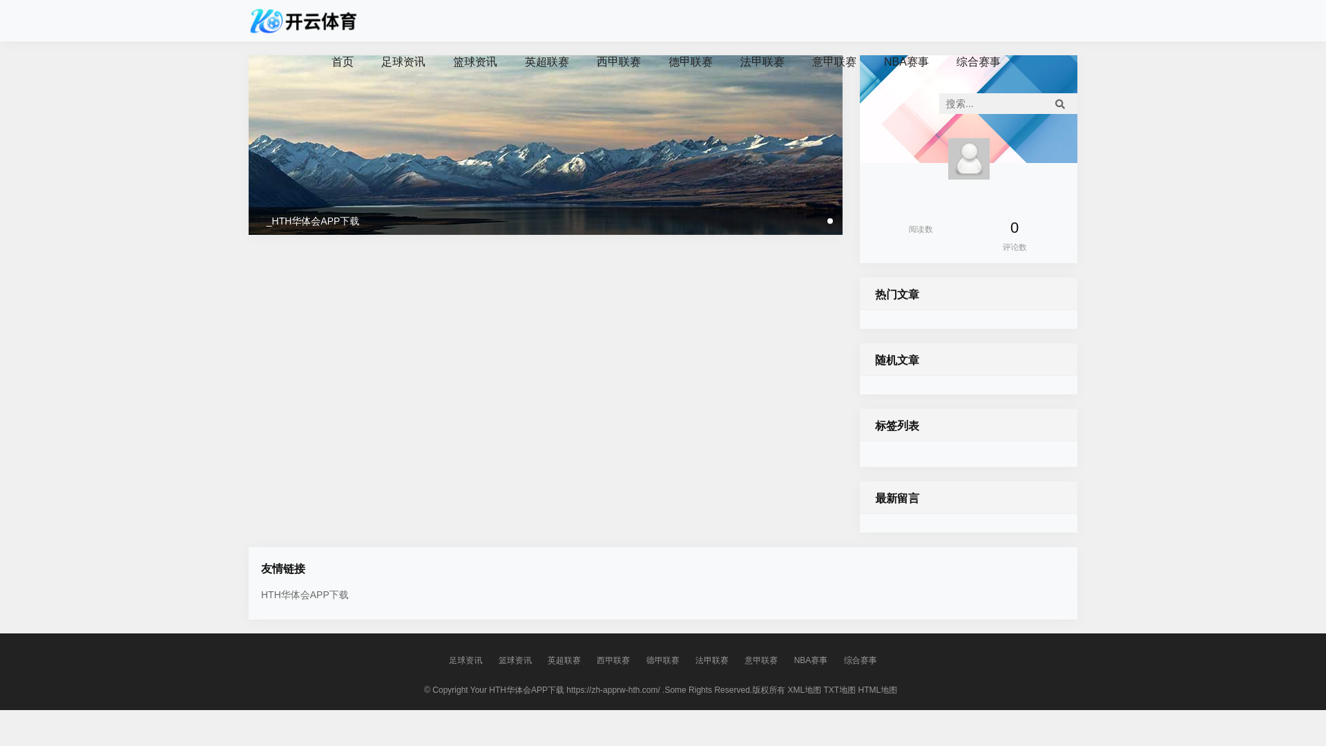Click the slider pagination dot
1326x746 pixels.
830,221
